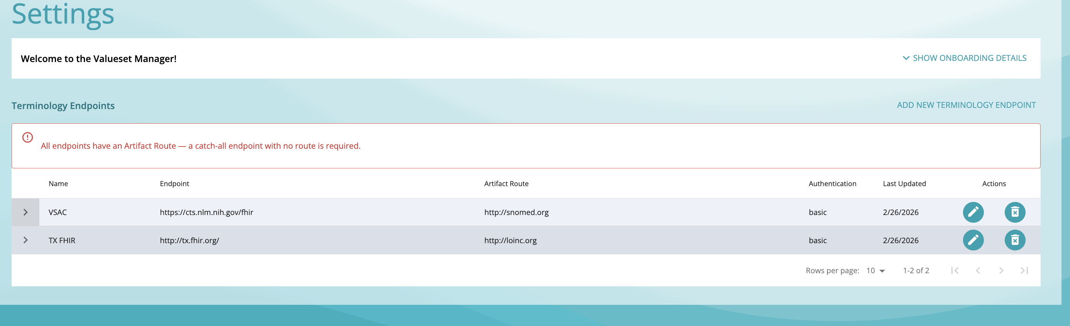Go to the first page of results
1070x326 pixels.
[x=955, y=271]
